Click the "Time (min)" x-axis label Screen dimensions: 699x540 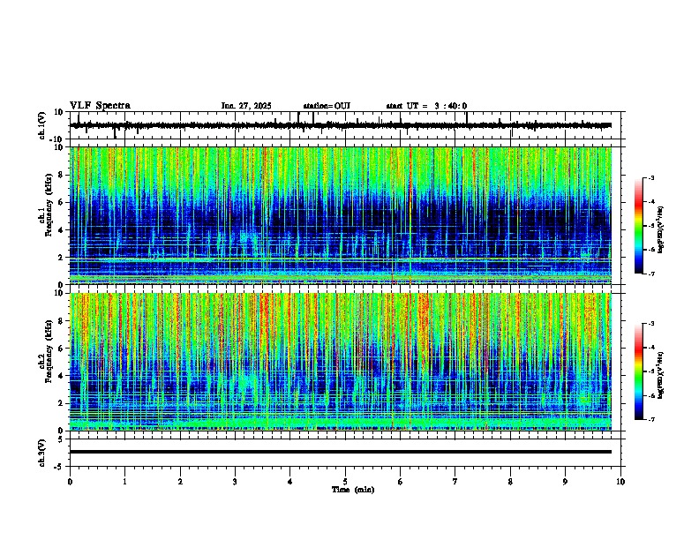pos(353,490)
